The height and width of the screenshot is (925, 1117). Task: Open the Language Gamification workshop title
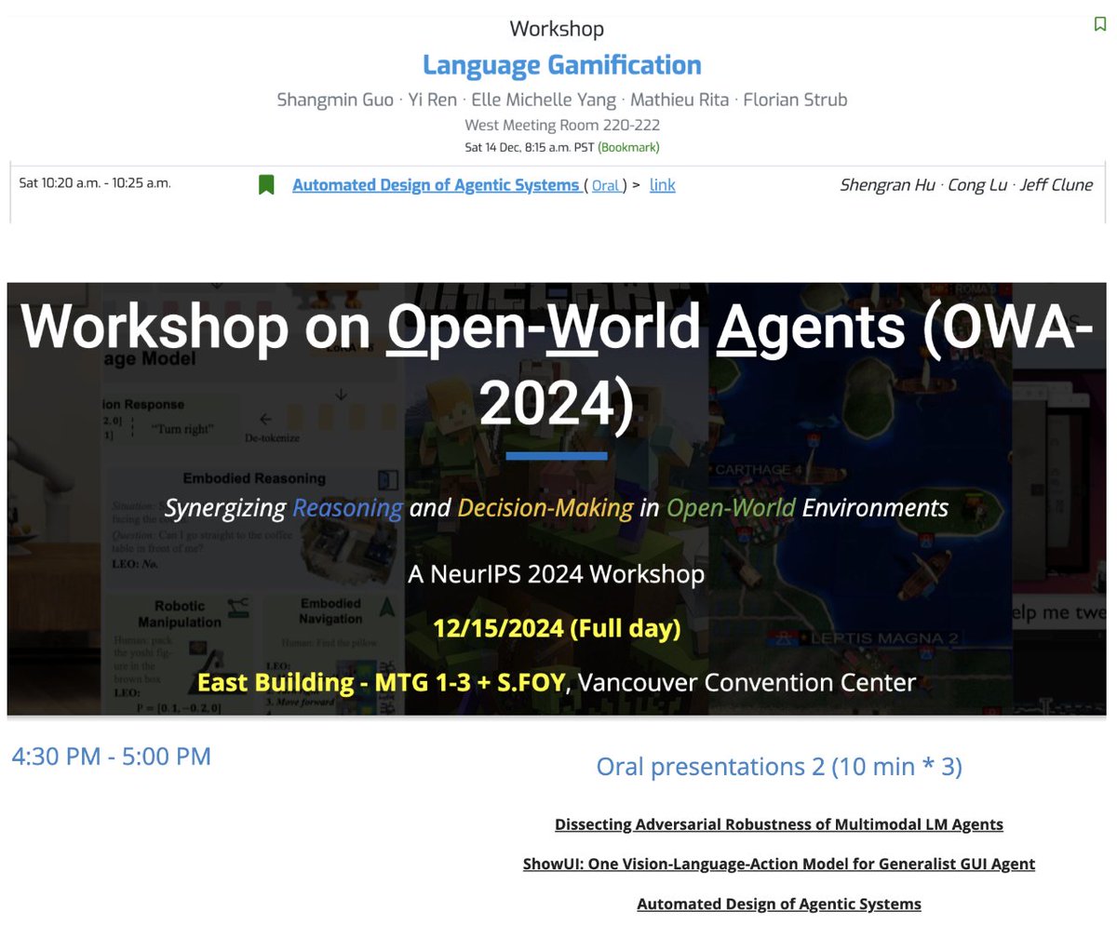561,65
